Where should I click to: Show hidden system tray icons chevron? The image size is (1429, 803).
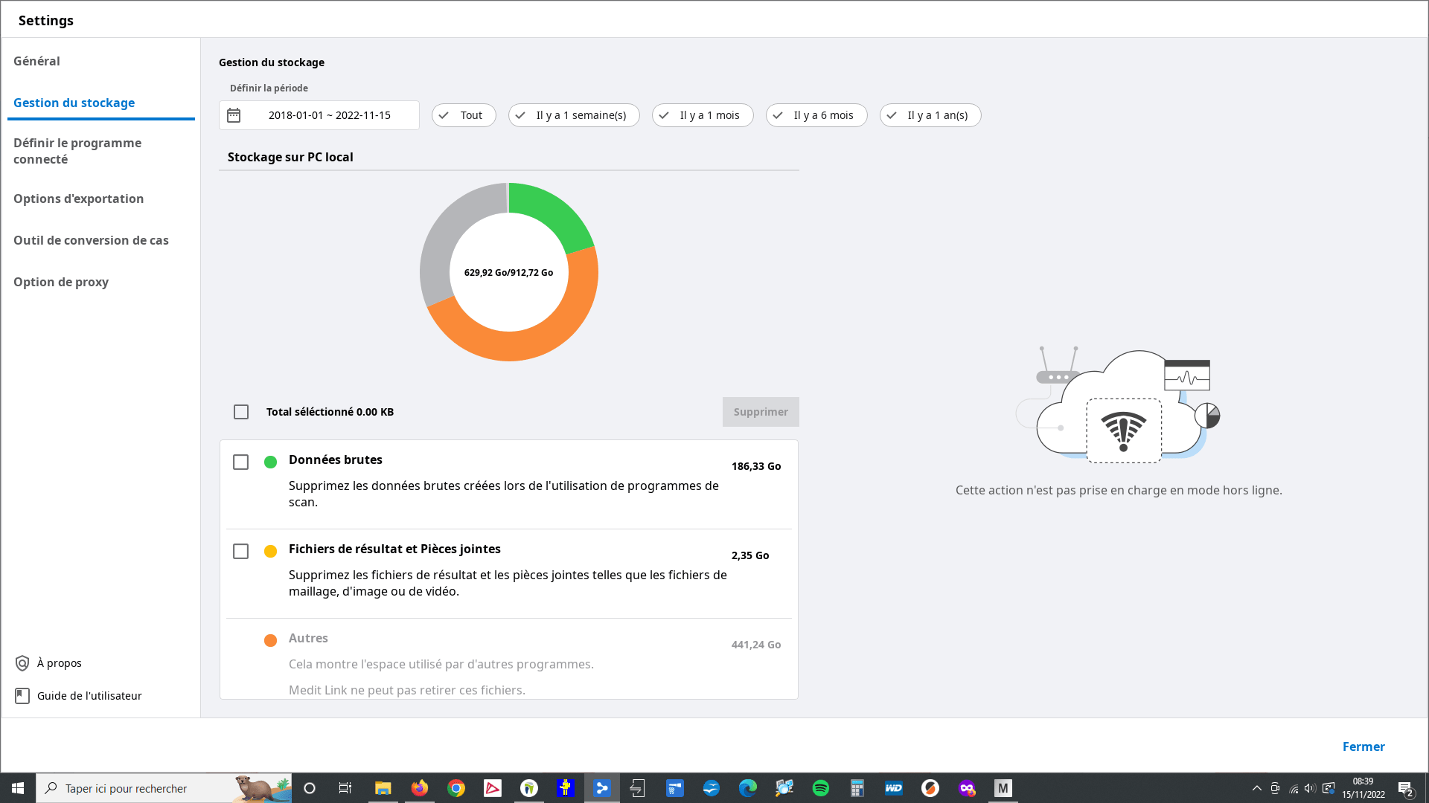(1257, 788)
